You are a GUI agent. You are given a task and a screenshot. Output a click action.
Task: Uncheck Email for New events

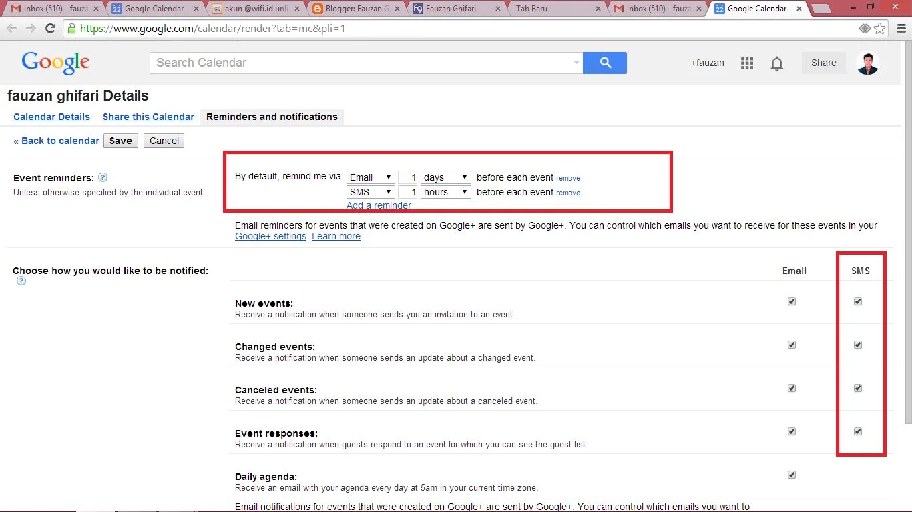pyautogui.click(x=792, y=301)
